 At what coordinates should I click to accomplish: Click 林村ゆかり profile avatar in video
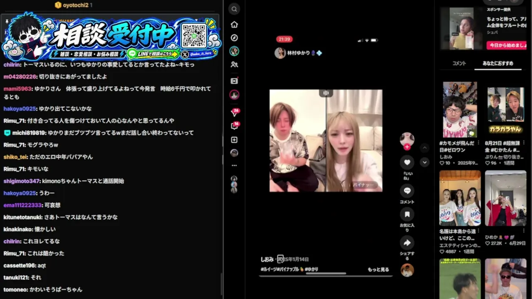click(x=280, y=53)
